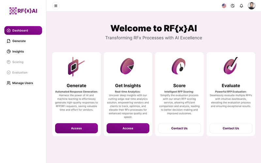Click the RF{x}AI logo
Screen dimensions: 261x163
point(23,11)
